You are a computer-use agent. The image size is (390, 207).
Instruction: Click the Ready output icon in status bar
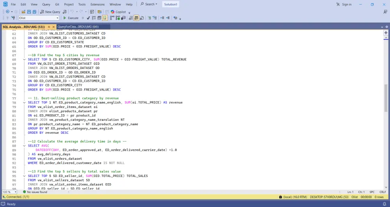click(3, 204)
